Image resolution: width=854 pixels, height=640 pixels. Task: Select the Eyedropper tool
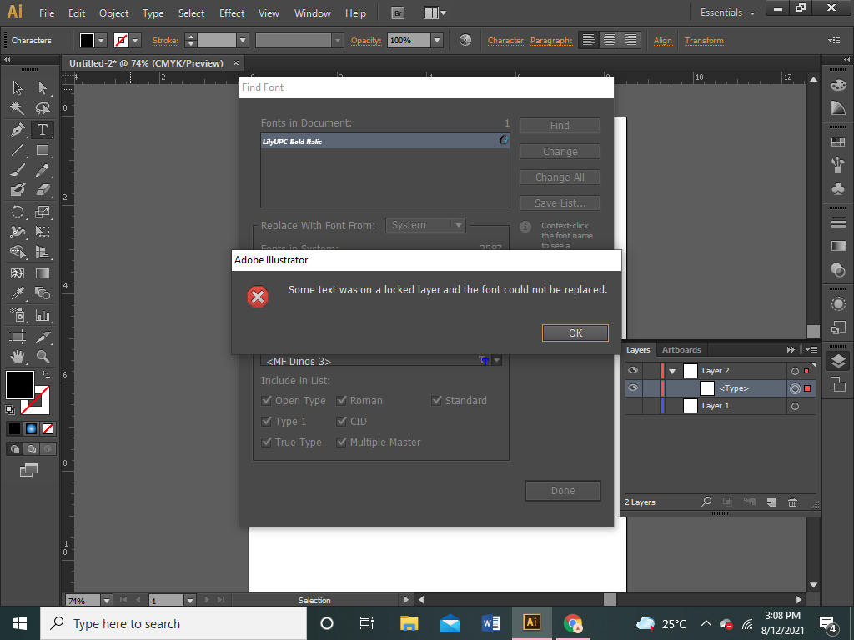coord(18,293)
